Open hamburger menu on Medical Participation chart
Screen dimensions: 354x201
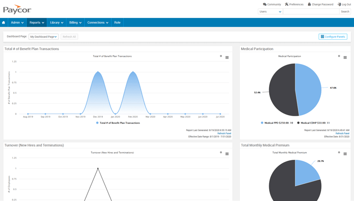click(x=345, y=58)
